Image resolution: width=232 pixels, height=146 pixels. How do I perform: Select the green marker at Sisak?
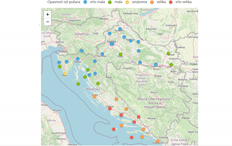[120, 54]
